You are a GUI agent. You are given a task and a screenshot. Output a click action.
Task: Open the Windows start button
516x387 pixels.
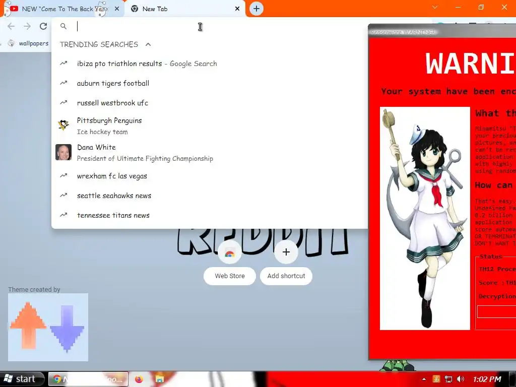22,379
